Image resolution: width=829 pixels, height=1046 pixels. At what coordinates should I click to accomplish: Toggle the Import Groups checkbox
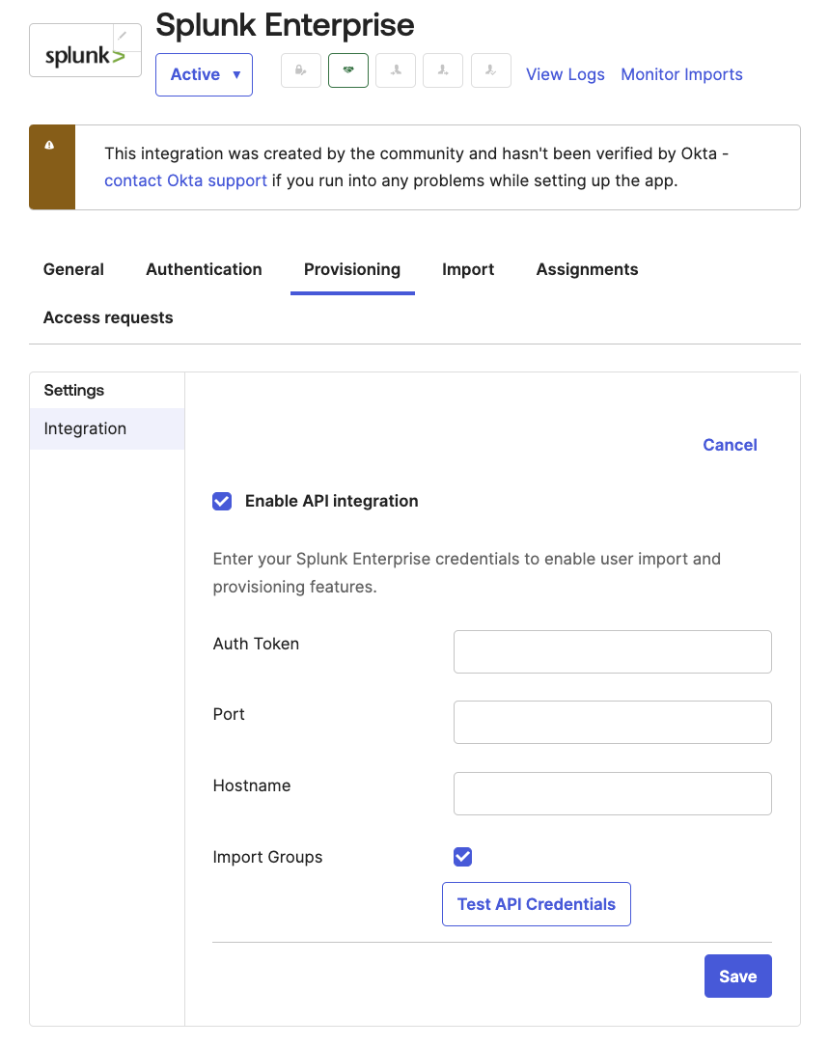coord(462,857)
